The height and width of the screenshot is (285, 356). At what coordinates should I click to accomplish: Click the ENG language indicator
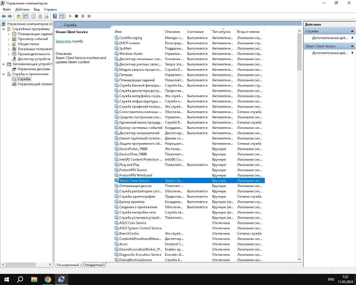click(331, 279)
